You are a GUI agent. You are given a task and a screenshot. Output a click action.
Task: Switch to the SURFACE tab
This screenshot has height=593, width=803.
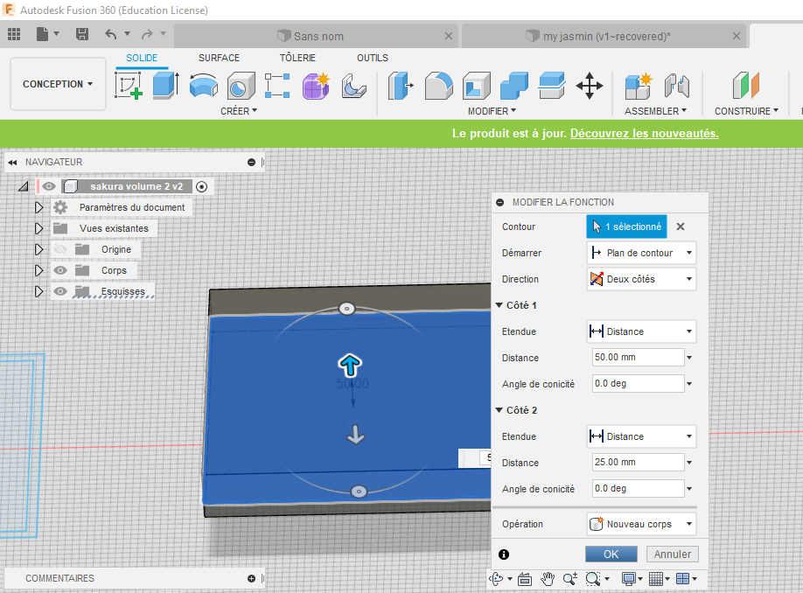click(219, 58)
